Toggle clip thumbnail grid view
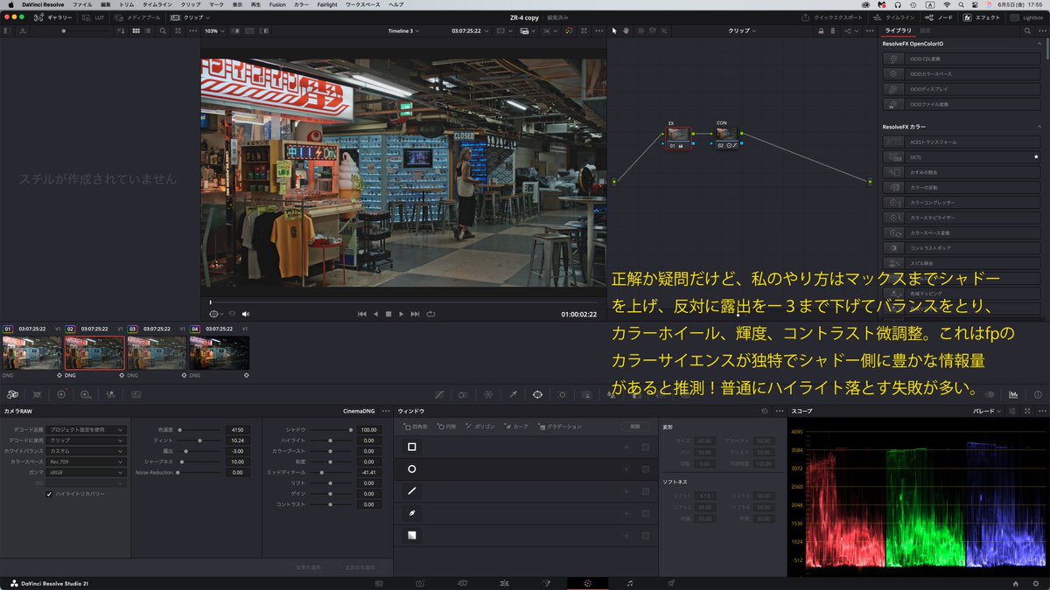Screen dimensions: 1050x590 click(x=136, y=31)
